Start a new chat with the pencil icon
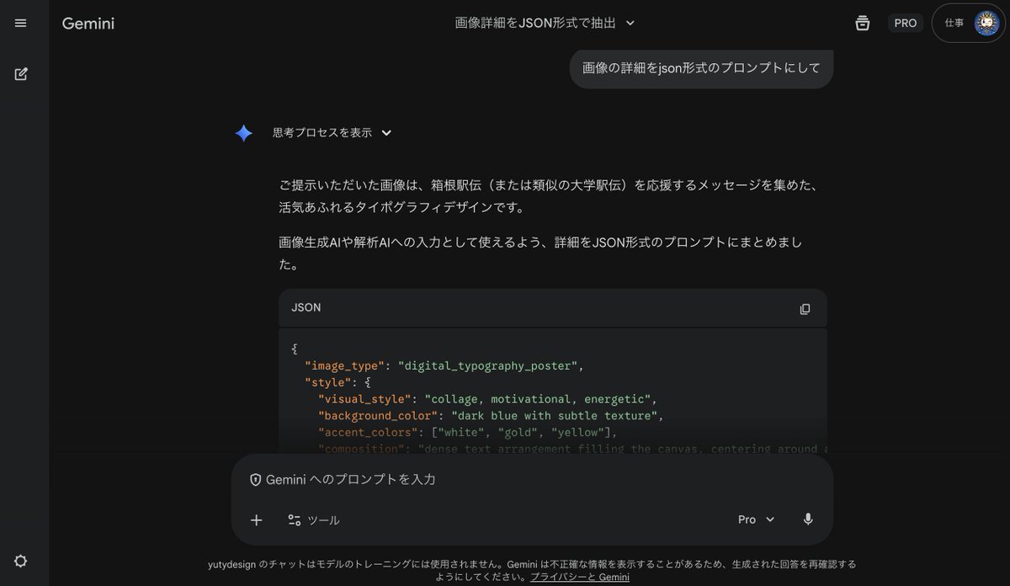This screenshot has width=1010, height=586. [x=21, y=74]
